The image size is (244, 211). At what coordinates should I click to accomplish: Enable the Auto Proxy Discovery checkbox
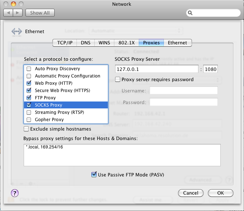pyautogui.click(x=29, y=68)
